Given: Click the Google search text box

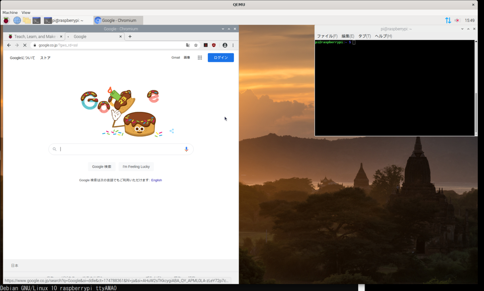Looking at the screenshot, I should (x=121, y=149).
